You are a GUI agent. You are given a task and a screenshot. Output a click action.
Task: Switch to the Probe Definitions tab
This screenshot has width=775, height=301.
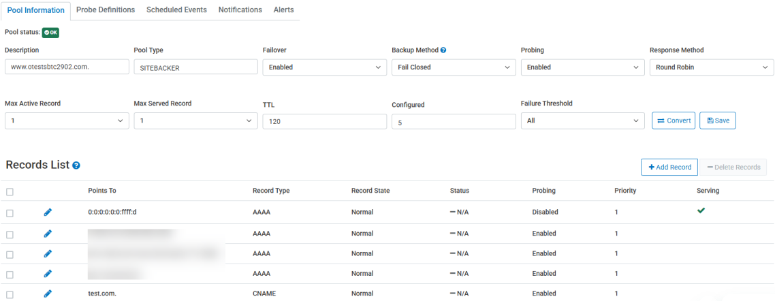click(106, 10)
